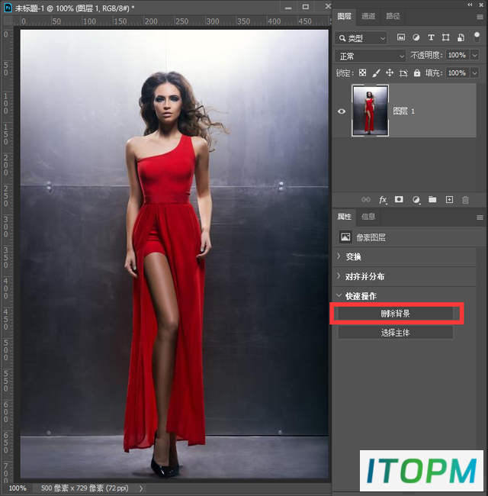Viewport: 488px width, 496px height.
Task: Click the pixel layer filter icon
Action: (x=401, y=37)
